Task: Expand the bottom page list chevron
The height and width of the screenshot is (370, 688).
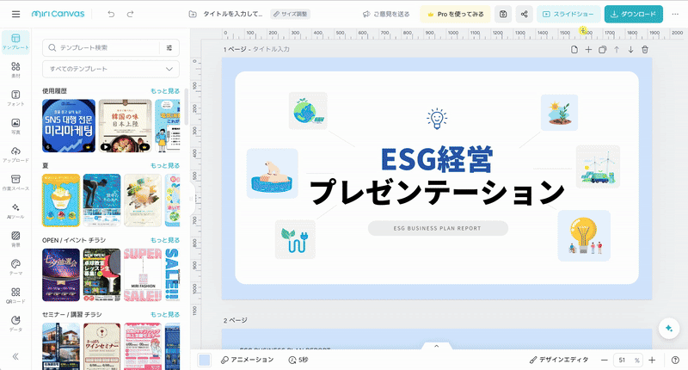Action: pos(436,347)
